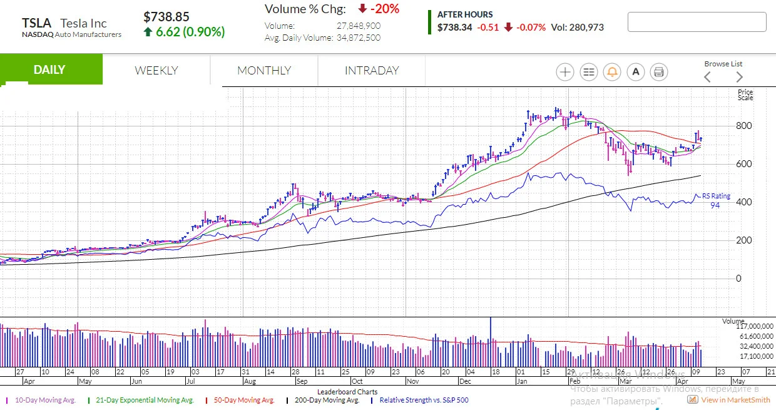Print the chart using the printer icon
This screenshot has height=410, width=776.
(x=659, y=72)
